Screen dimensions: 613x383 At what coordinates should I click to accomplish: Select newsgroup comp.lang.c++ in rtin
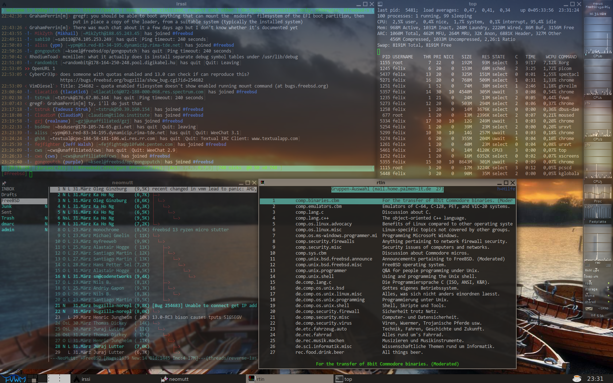[x=387, y=218]
